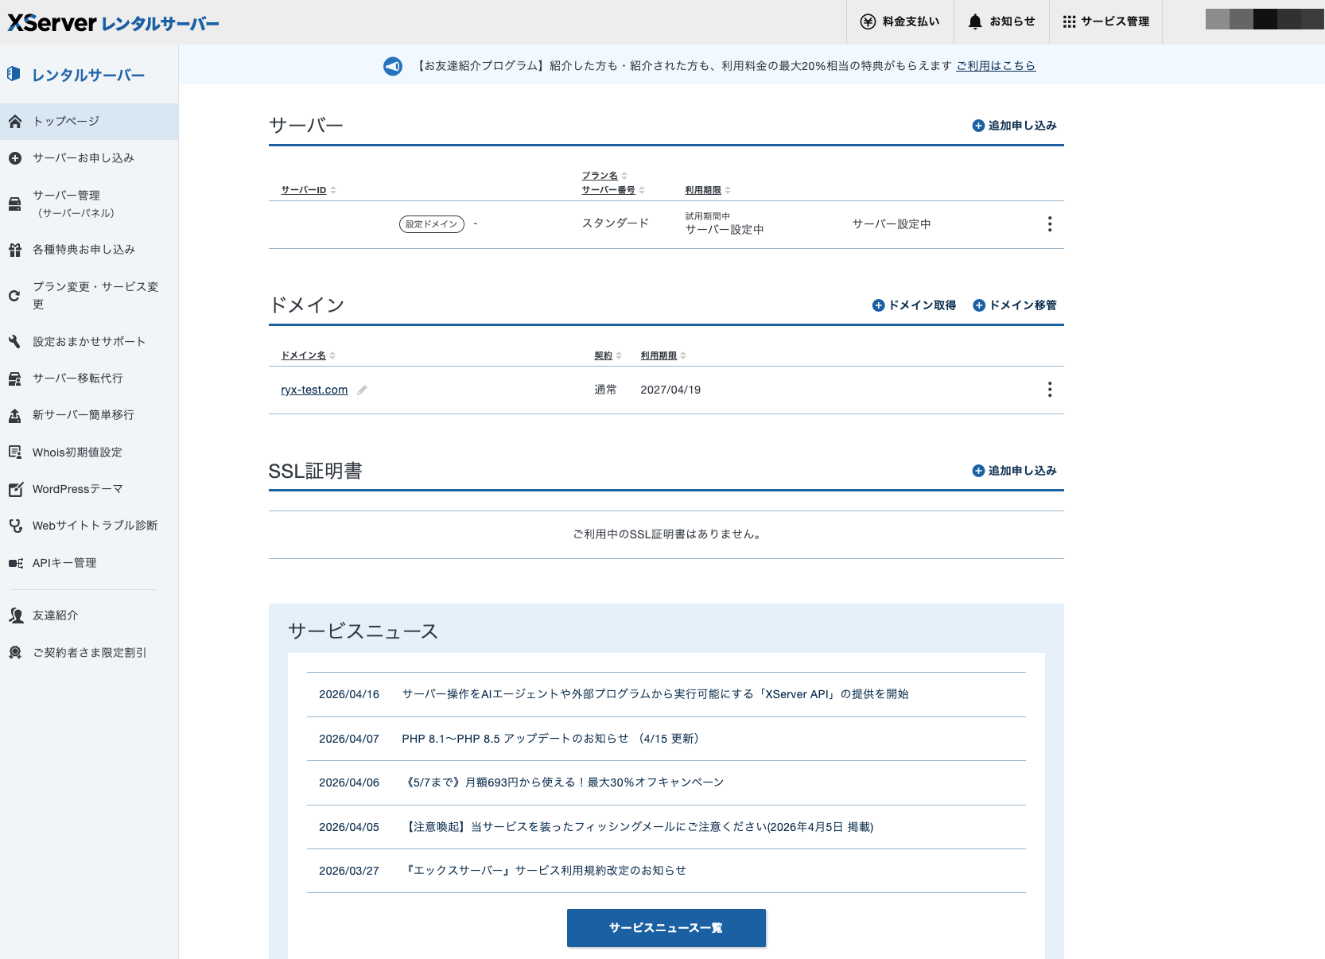Open the ryx-test.com domain link
Image resolution: width=1325 pixels, height=959 pixels.
click(x=314, y=390)
